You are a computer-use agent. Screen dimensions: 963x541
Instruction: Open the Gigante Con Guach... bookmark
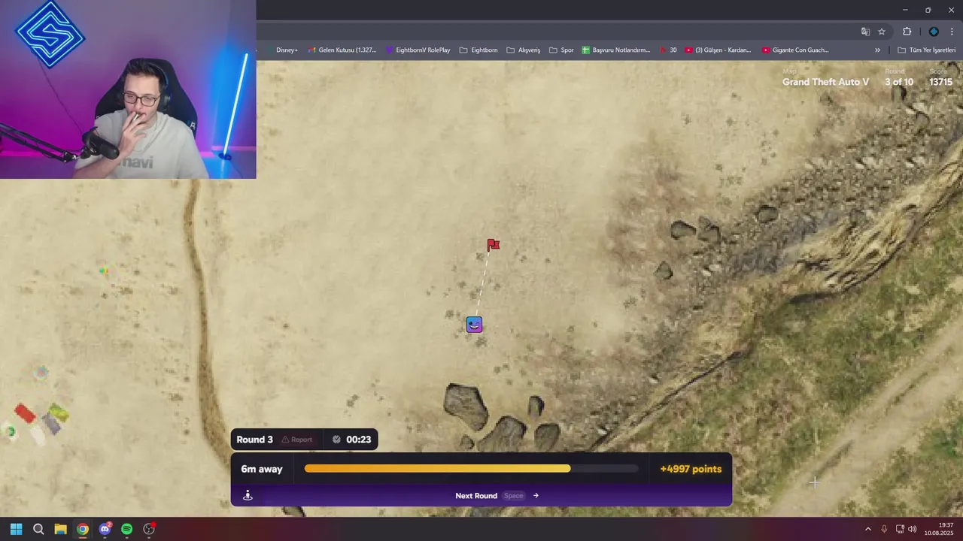coord(795,50)
